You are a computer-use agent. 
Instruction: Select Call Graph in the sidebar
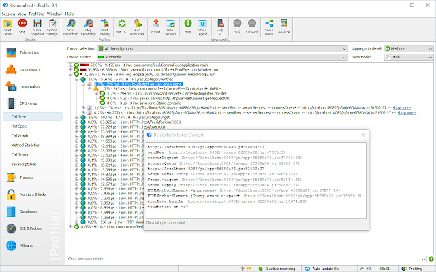[20, 136]
